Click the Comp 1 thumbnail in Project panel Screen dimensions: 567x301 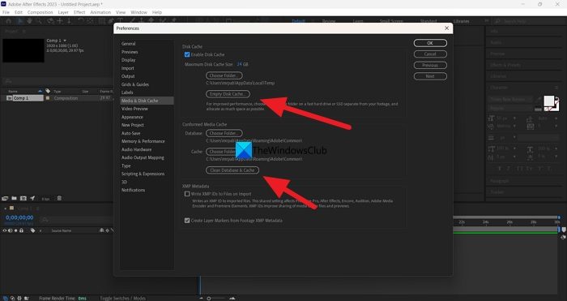tap(23, 50)
